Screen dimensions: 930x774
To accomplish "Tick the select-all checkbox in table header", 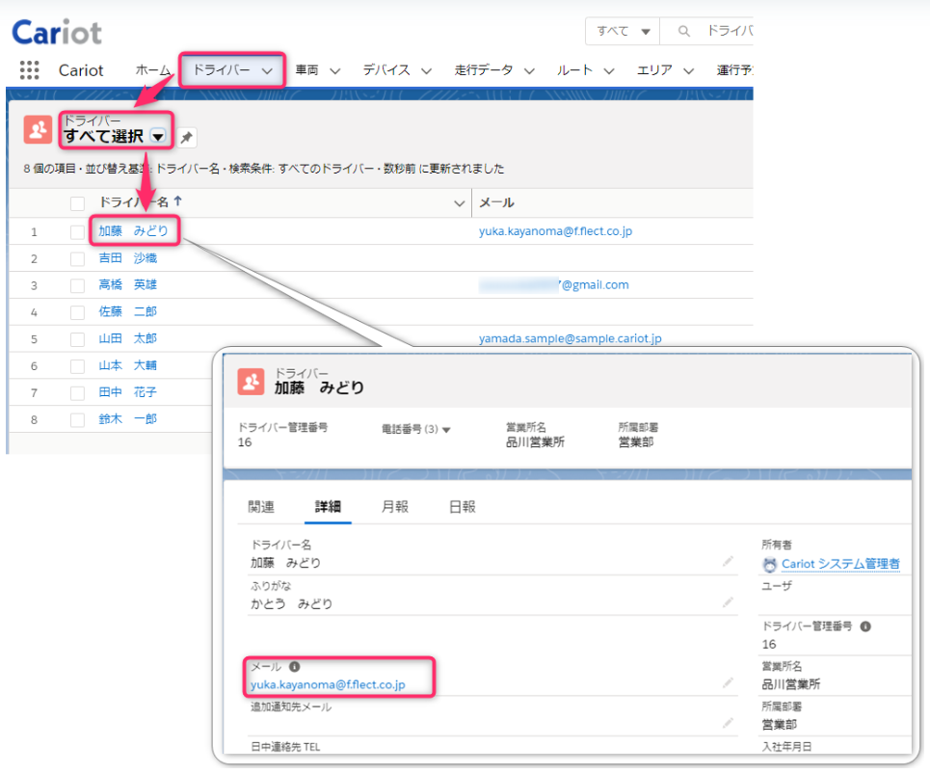I will (77, 203).
